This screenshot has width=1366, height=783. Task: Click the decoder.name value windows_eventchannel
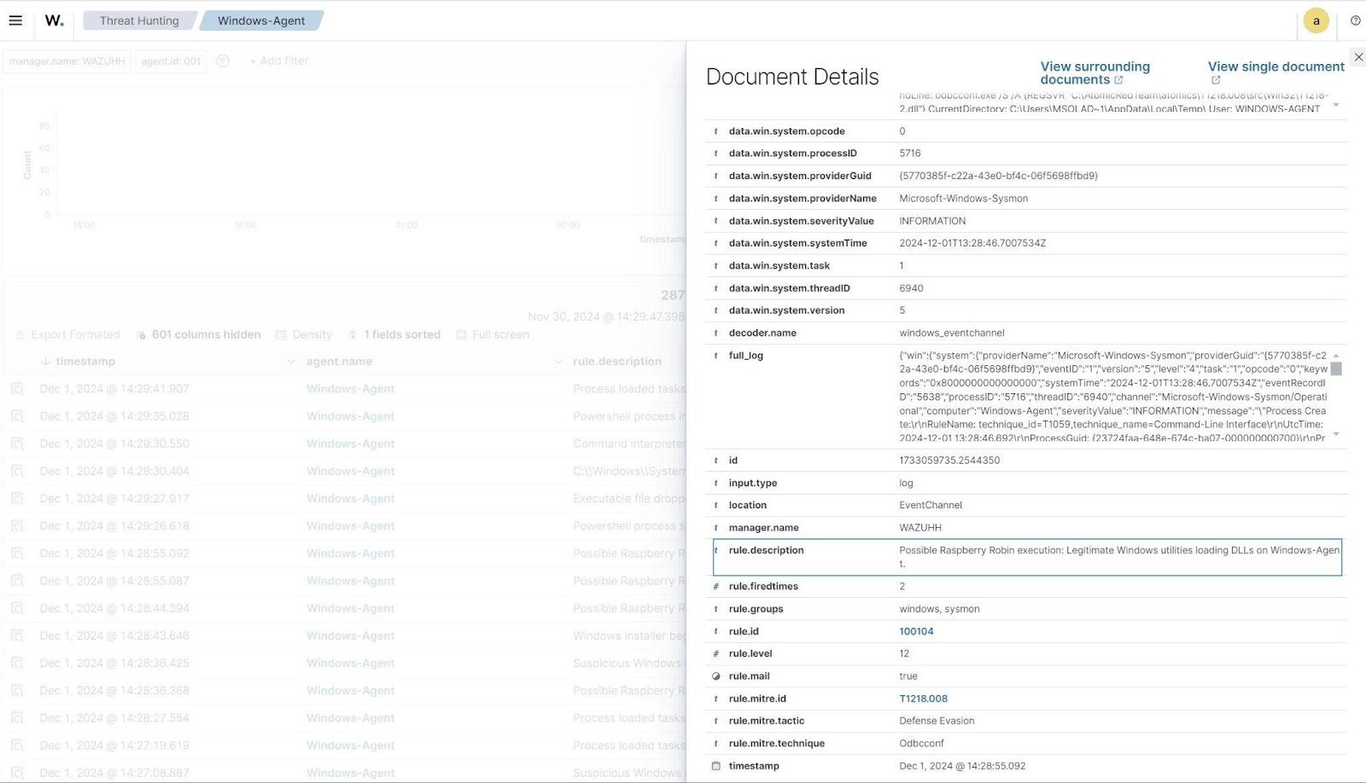pos(952,333)
